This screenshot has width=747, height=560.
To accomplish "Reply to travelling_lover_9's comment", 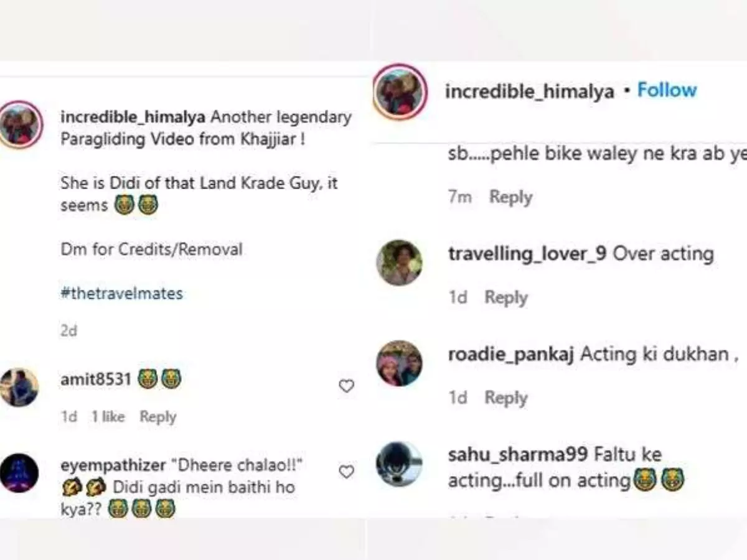I will (x=506, y=297).
